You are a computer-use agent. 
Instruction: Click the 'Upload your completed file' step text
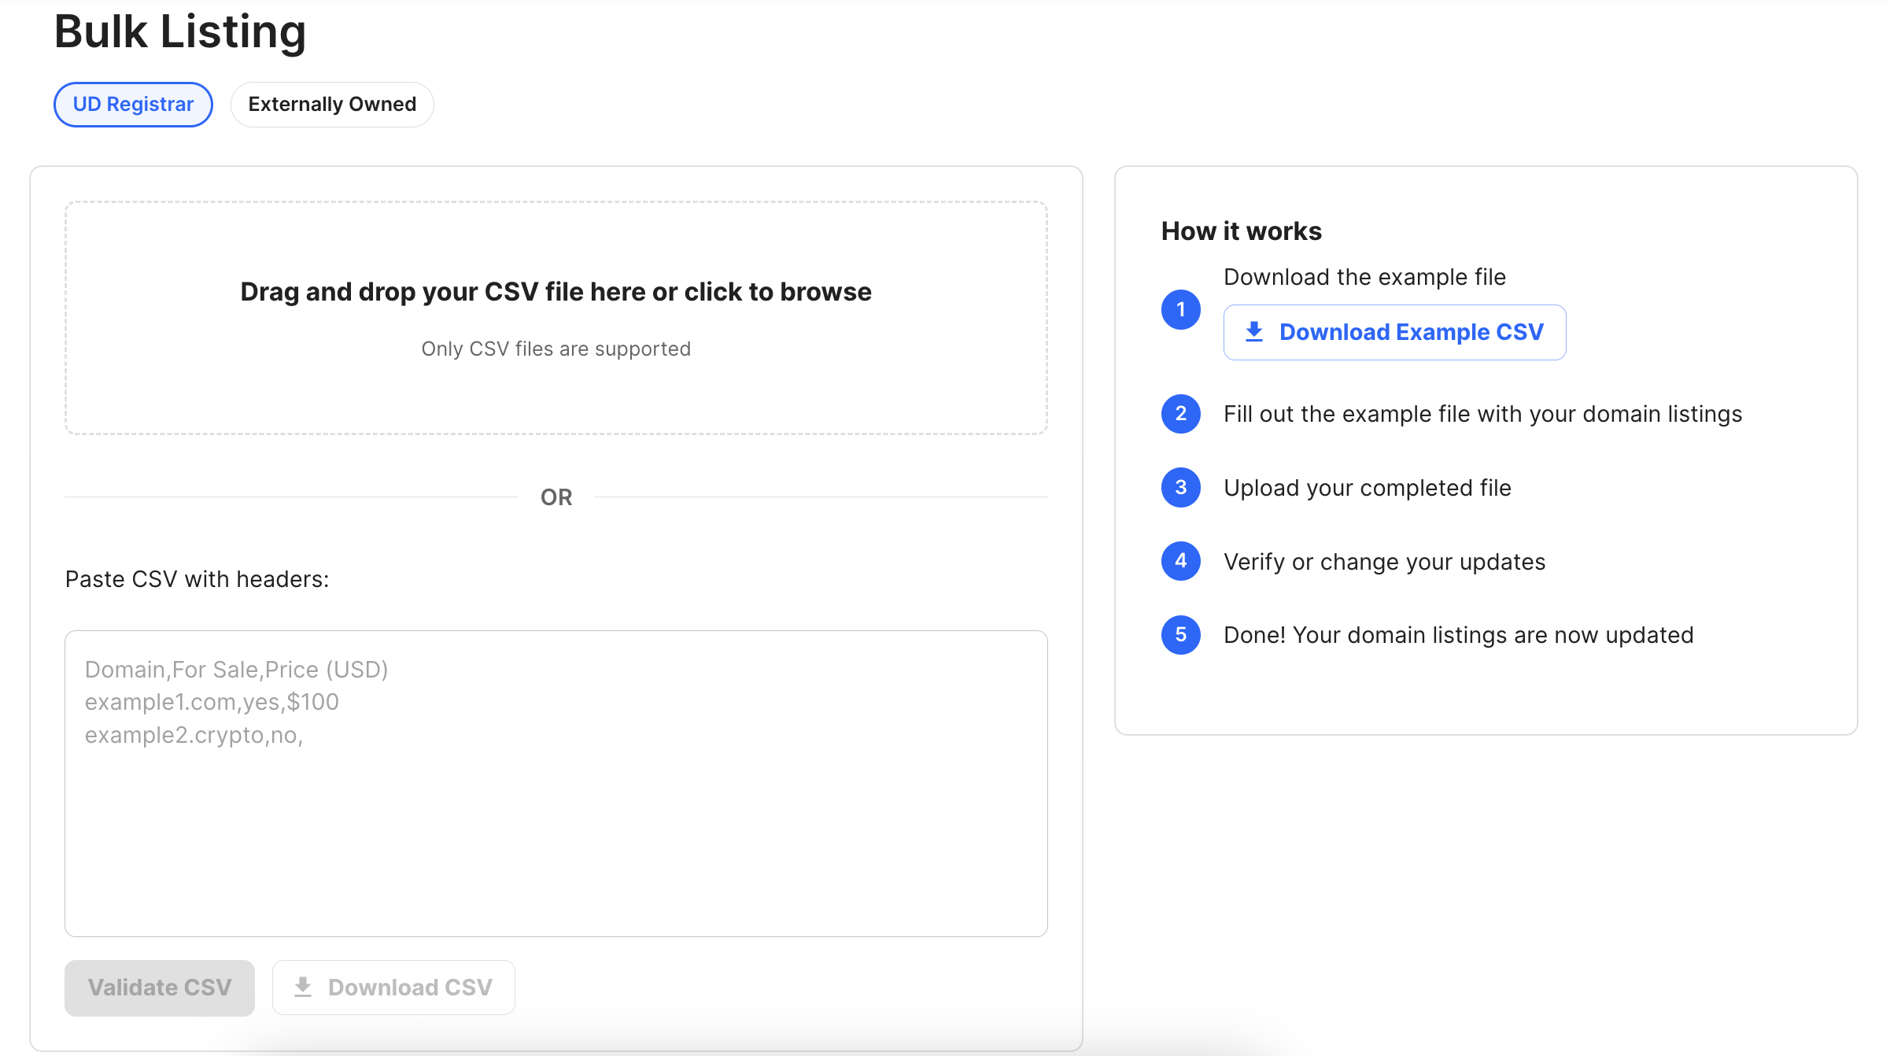(1367, 488)
